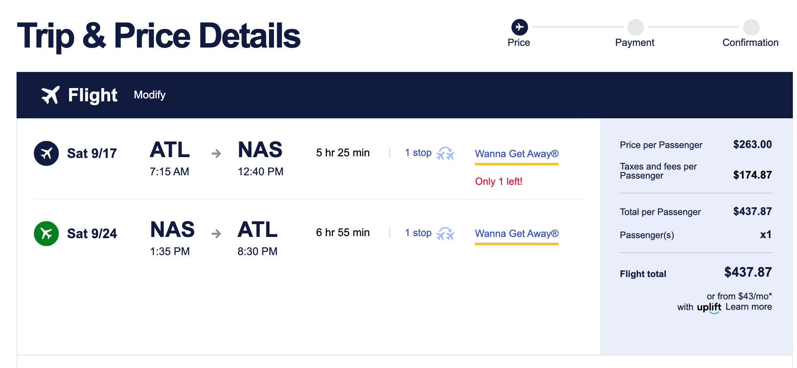Open return Wanna Get Away fare link
This screenshot has height=368, width=797.
coord(516,234)
